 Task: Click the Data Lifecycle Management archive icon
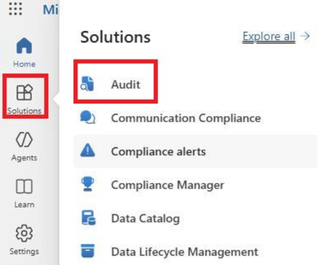pyautogui.click(x=88, y=251)
